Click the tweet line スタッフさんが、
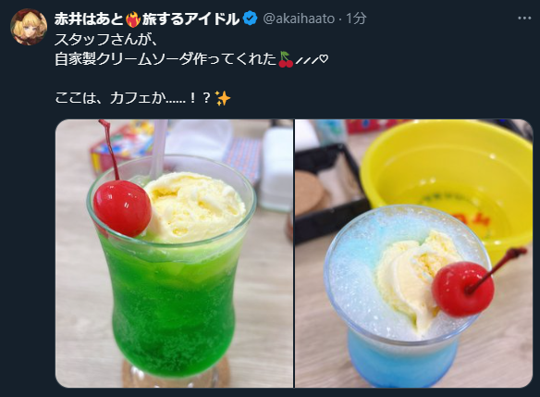Viewport: 540px width, 397px height. coord(106,40)
